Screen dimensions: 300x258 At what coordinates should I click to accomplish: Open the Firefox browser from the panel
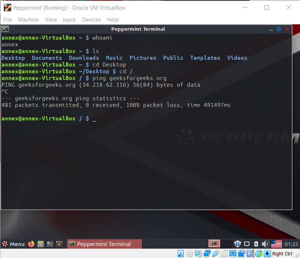pyautogui.click(x=31, y=244)
